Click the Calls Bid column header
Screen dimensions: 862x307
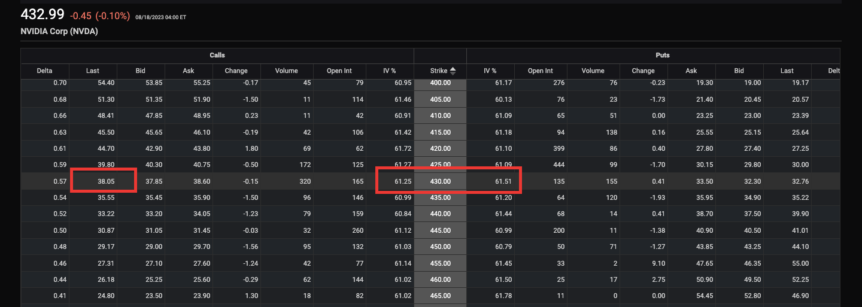tap(141, 71)
